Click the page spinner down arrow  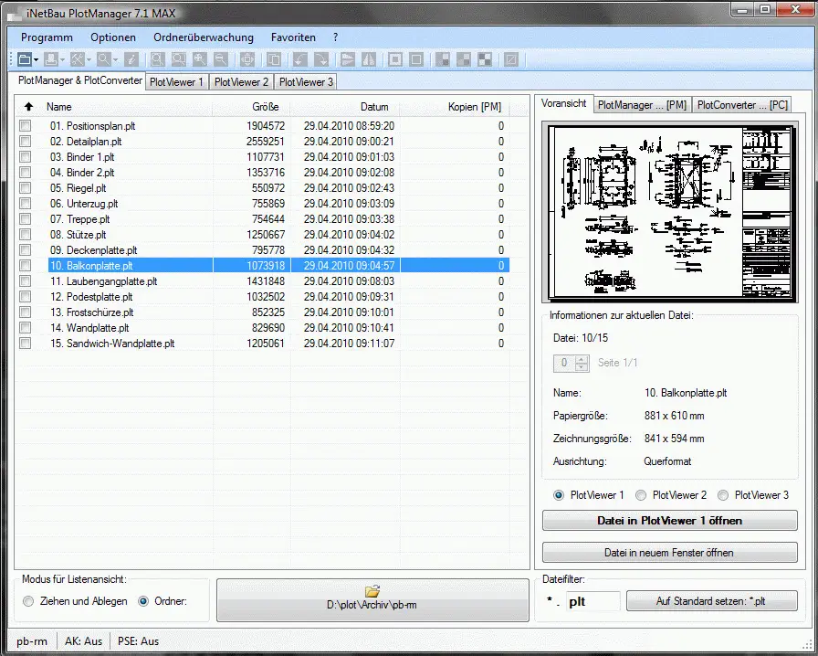click(x=582, y=367)
